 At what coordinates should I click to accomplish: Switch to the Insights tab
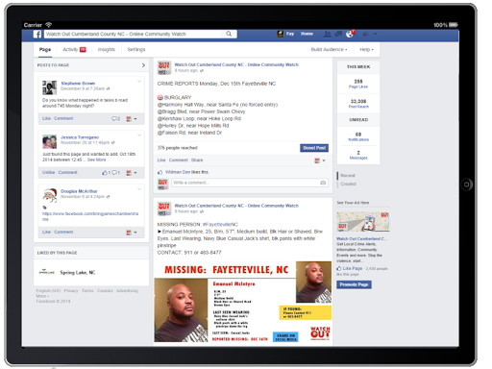(107, 49)
